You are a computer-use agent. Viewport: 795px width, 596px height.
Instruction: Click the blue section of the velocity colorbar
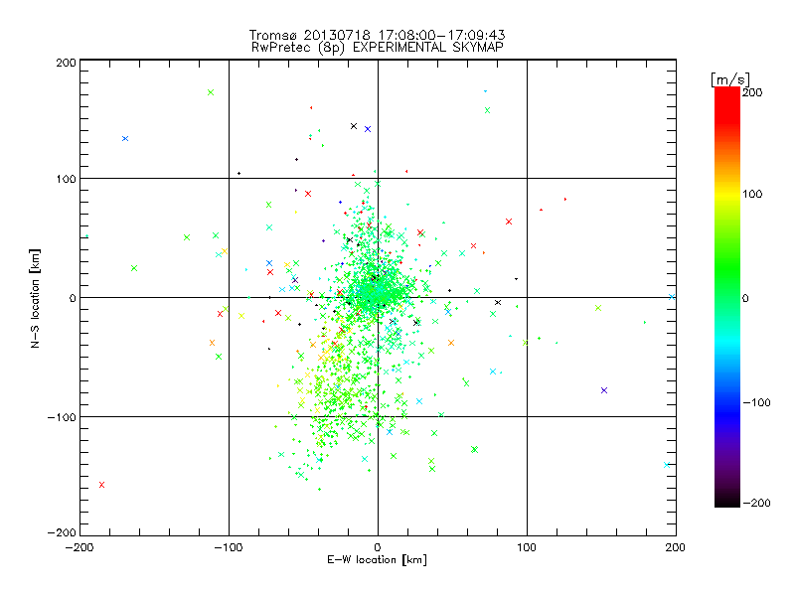click(727, 408)
